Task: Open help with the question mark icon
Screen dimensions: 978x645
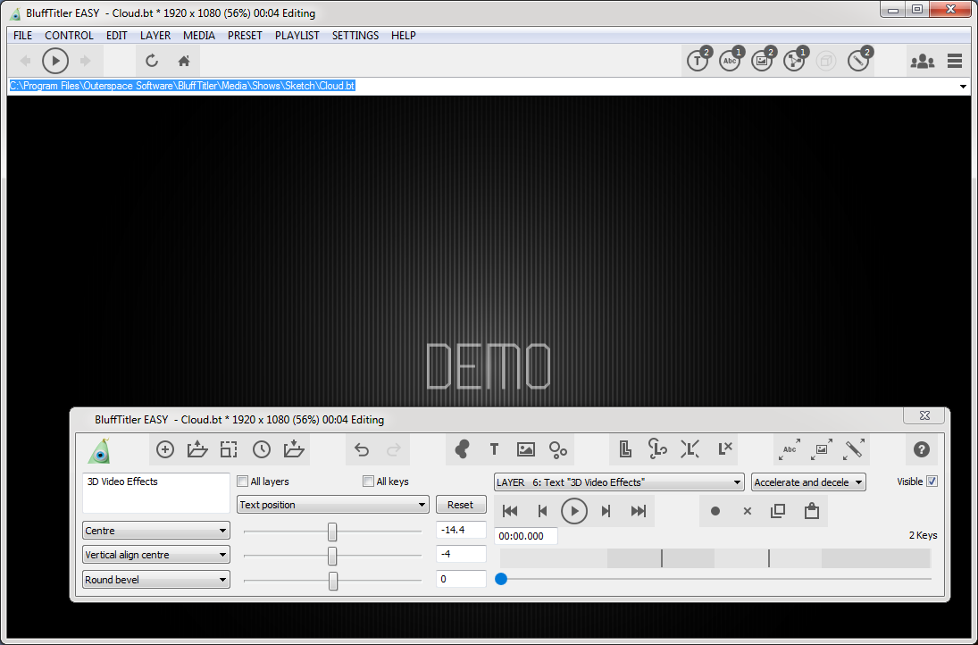Action: point(921,449)
